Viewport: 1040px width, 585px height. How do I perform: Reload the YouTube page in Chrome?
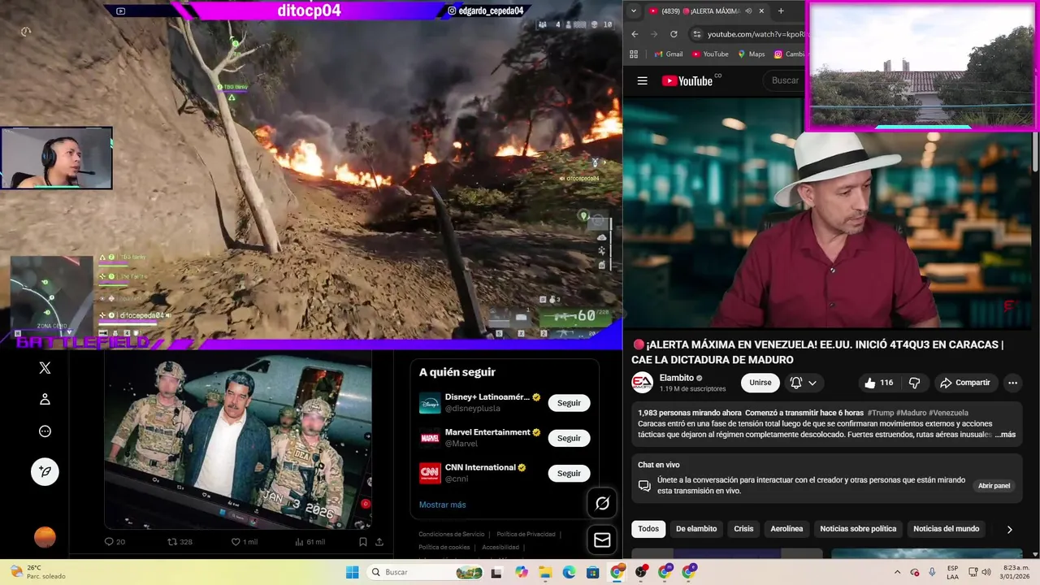674,34
